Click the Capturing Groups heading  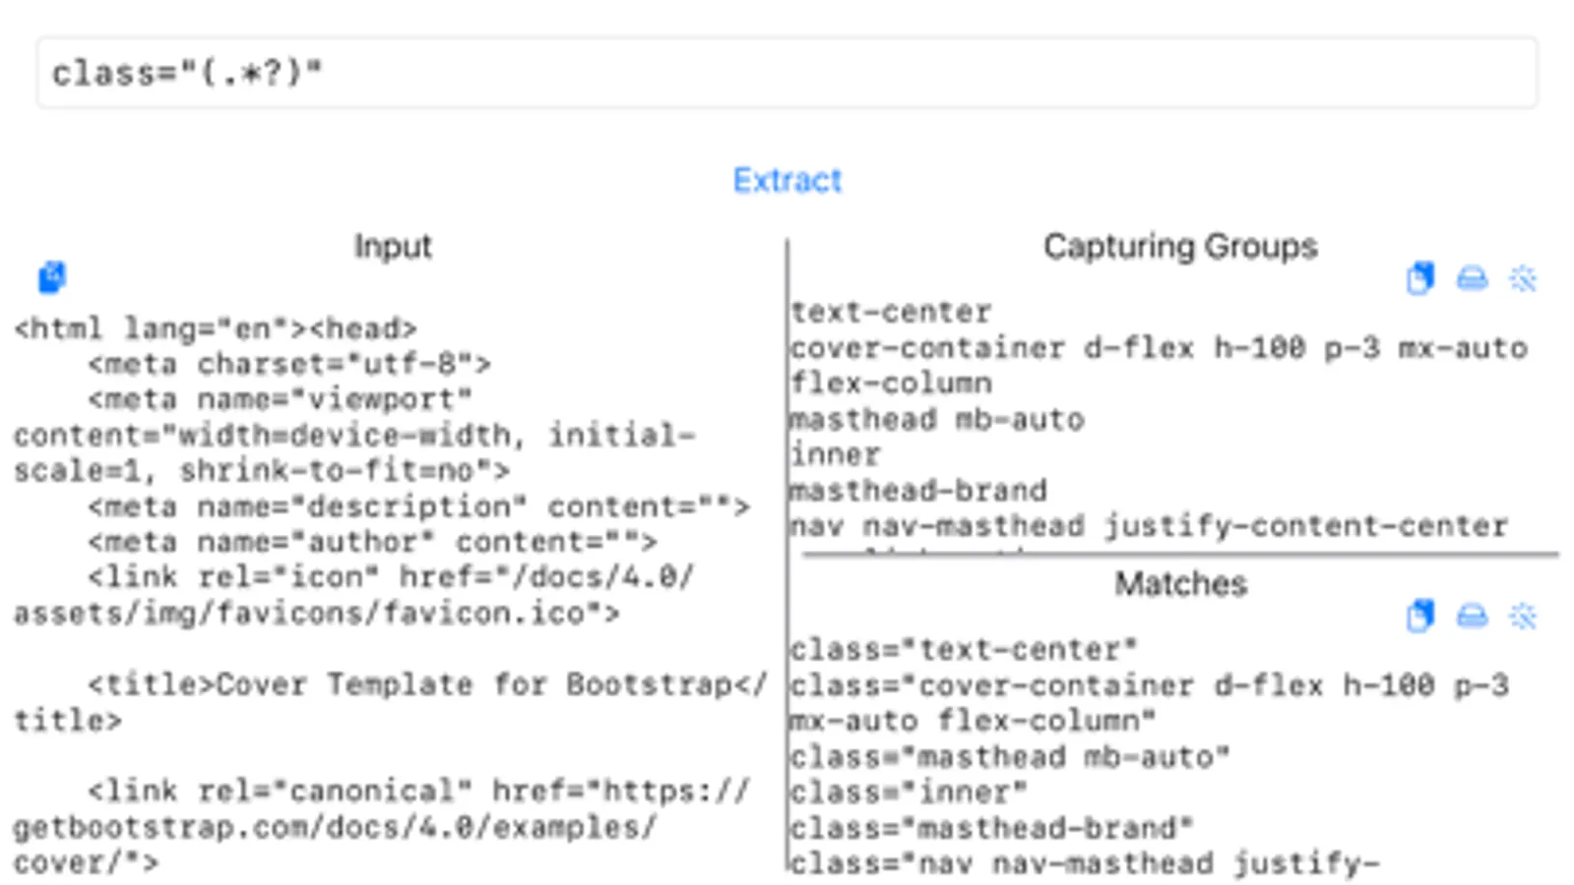[x=1180, y=246]
